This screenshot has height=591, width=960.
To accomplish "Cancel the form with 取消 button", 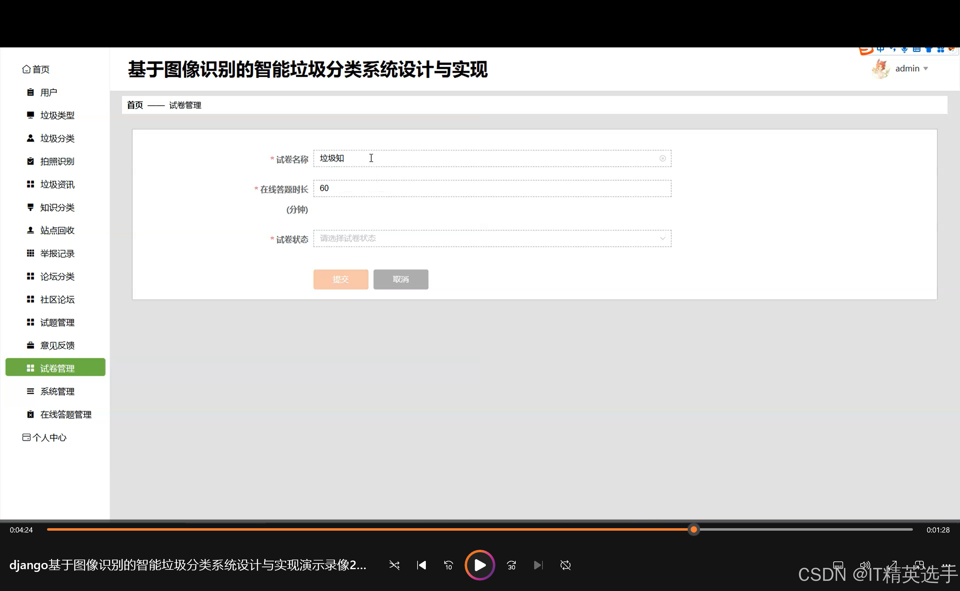I will [x=401, y=279].
